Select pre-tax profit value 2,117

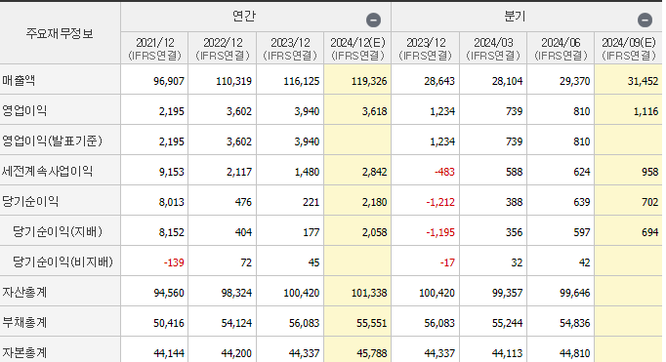coord(239,172)
